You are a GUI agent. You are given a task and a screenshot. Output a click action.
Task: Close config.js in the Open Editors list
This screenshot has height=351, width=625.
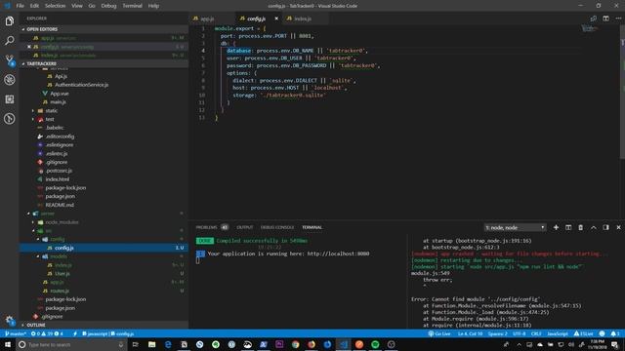pos(28,47)
